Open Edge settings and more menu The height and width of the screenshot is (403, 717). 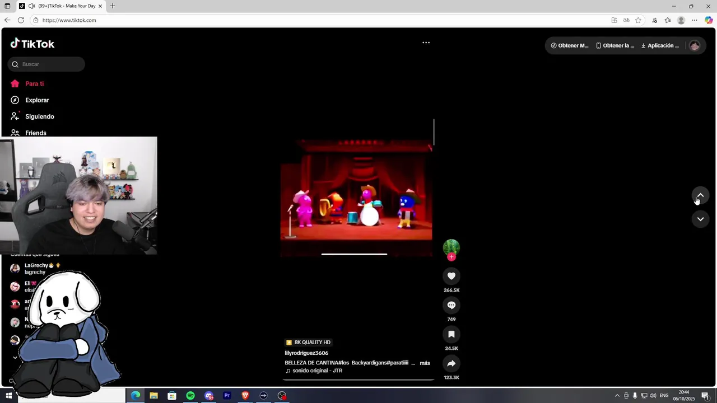tap(695, 20)
